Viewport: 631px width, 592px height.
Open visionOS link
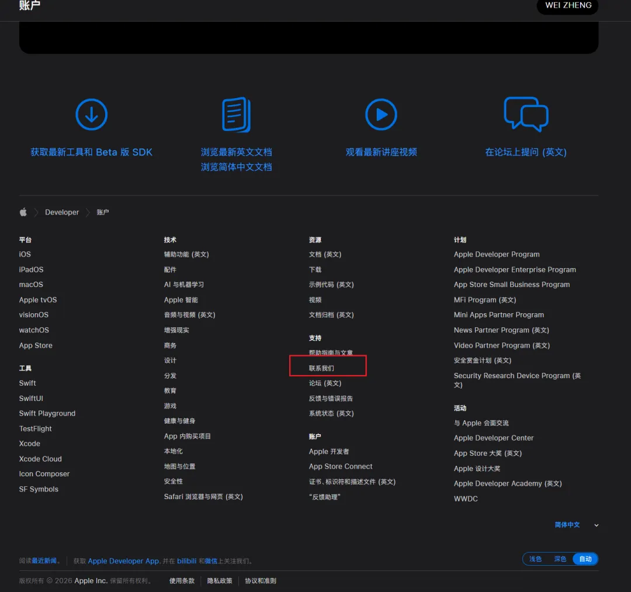click(x=33, y=315)
